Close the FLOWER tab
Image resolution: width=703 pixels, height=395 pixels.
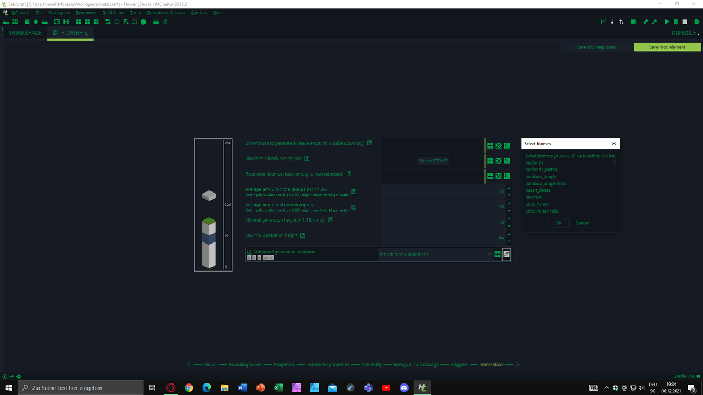(x=86, y=33)
